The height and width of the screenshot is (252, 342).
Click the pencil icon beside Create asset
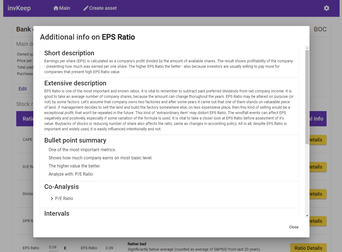coord(86,8)
